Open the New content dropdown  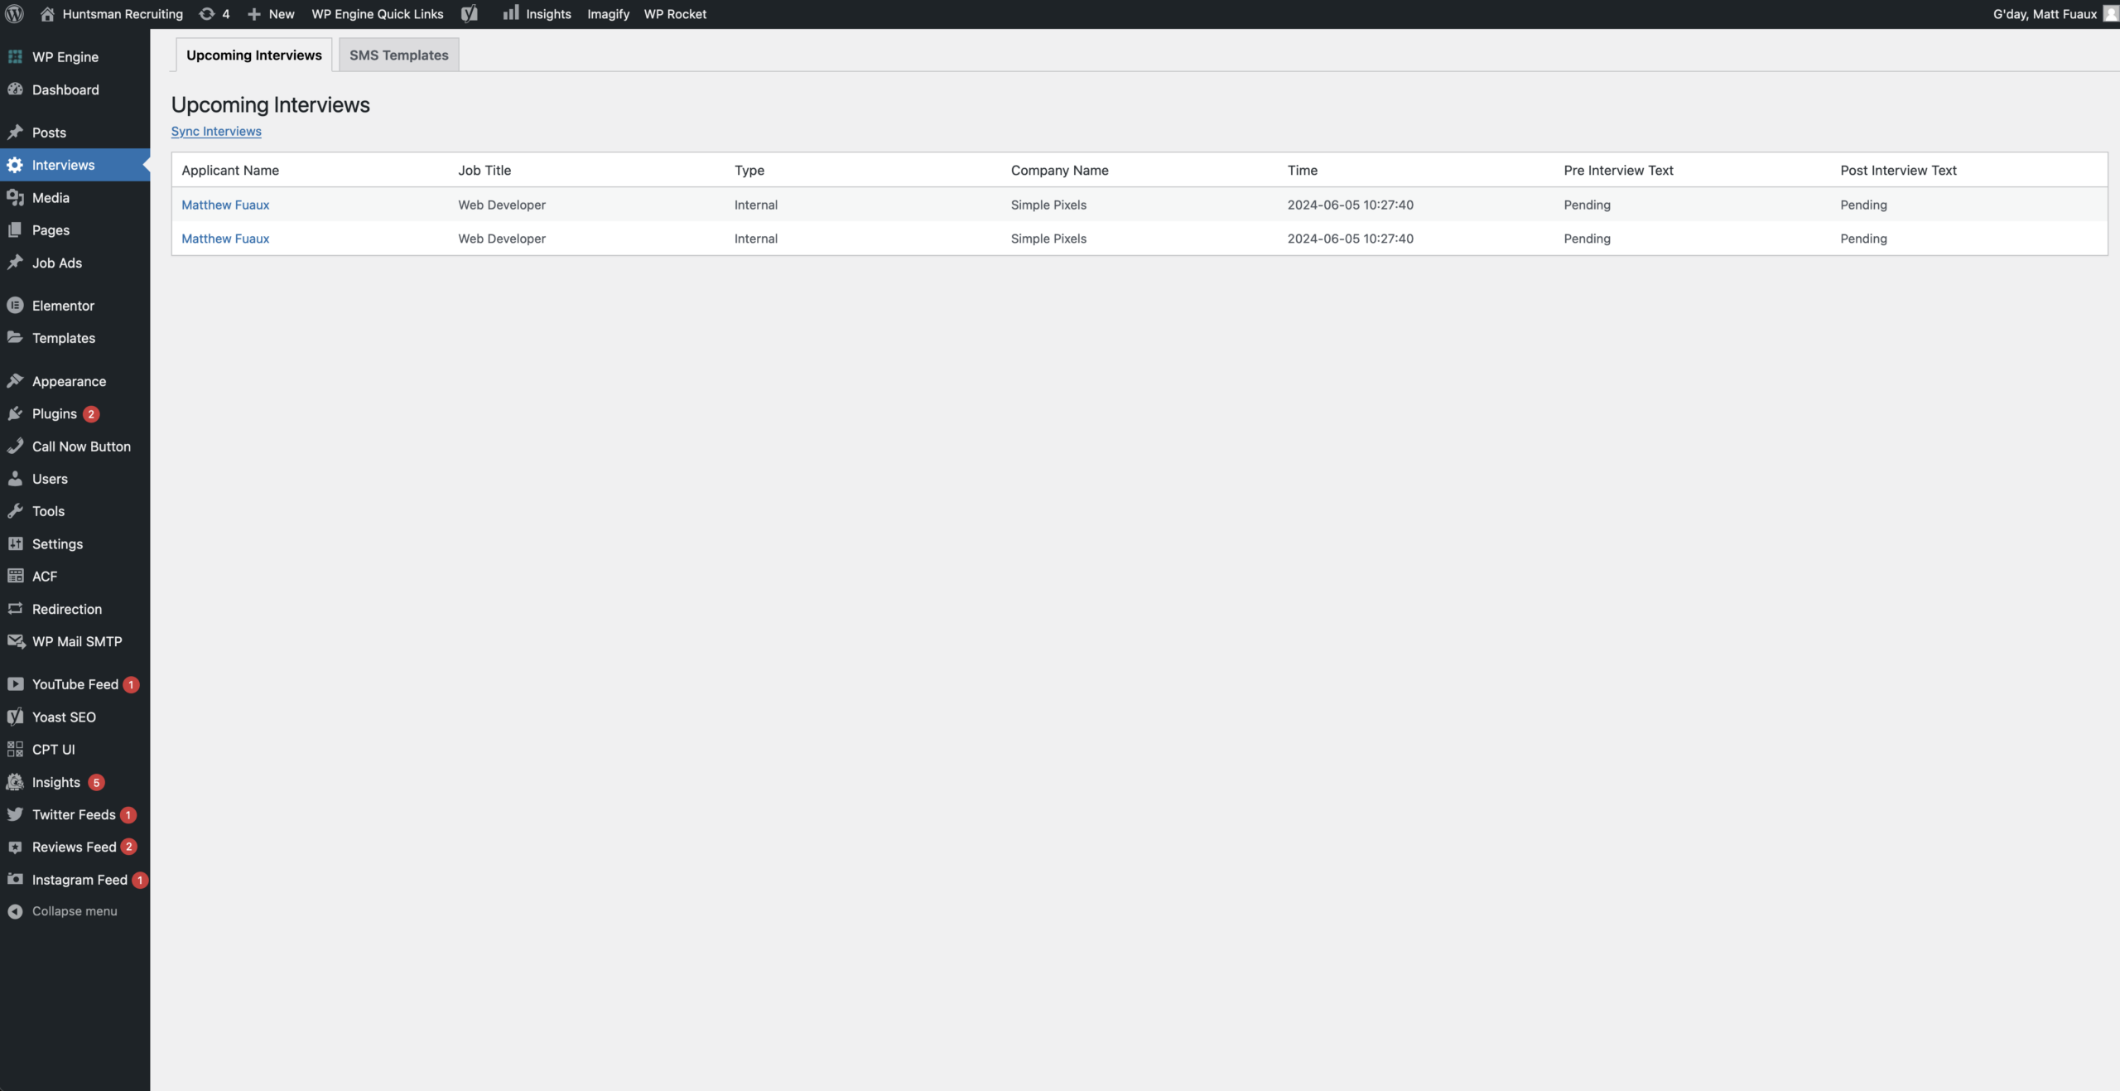(x=271, y=14)
